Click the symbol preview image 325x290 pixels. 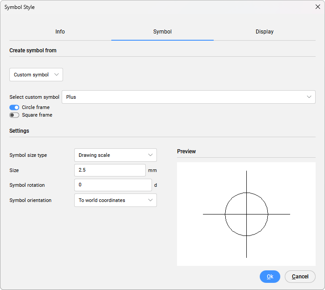[x=246, y=214]
